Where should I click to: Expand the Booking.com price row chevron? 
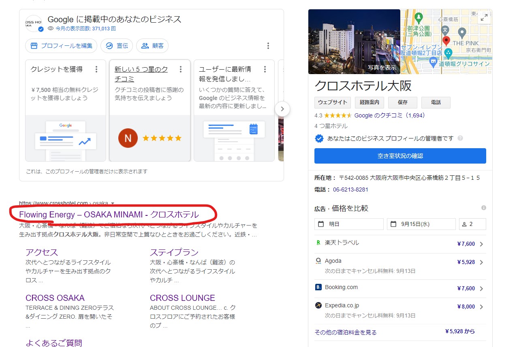[x=481, y=289]
